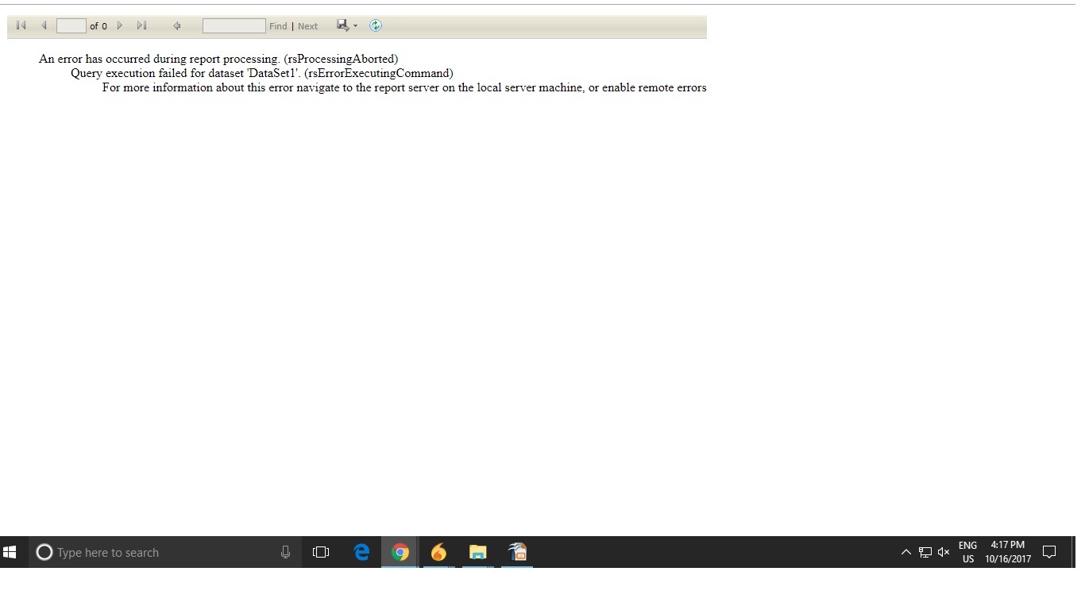1085x610 pixels.
Task: Activate Cortana microphone voice search
Action: pos(285,552)
